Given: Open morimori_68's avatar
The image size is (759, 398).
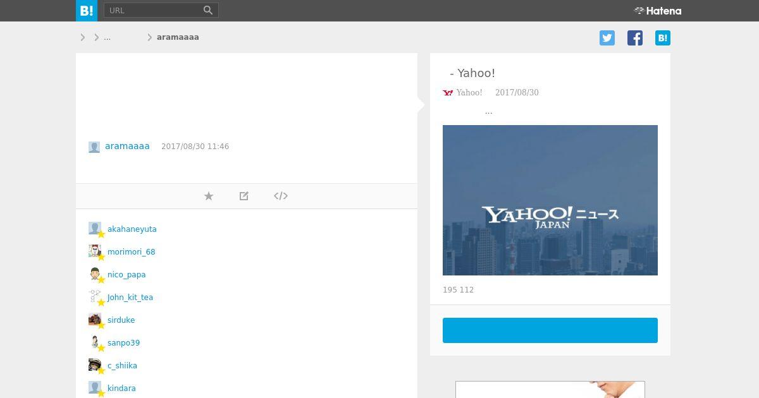Looking at the screenshot, I should [95, 251].
